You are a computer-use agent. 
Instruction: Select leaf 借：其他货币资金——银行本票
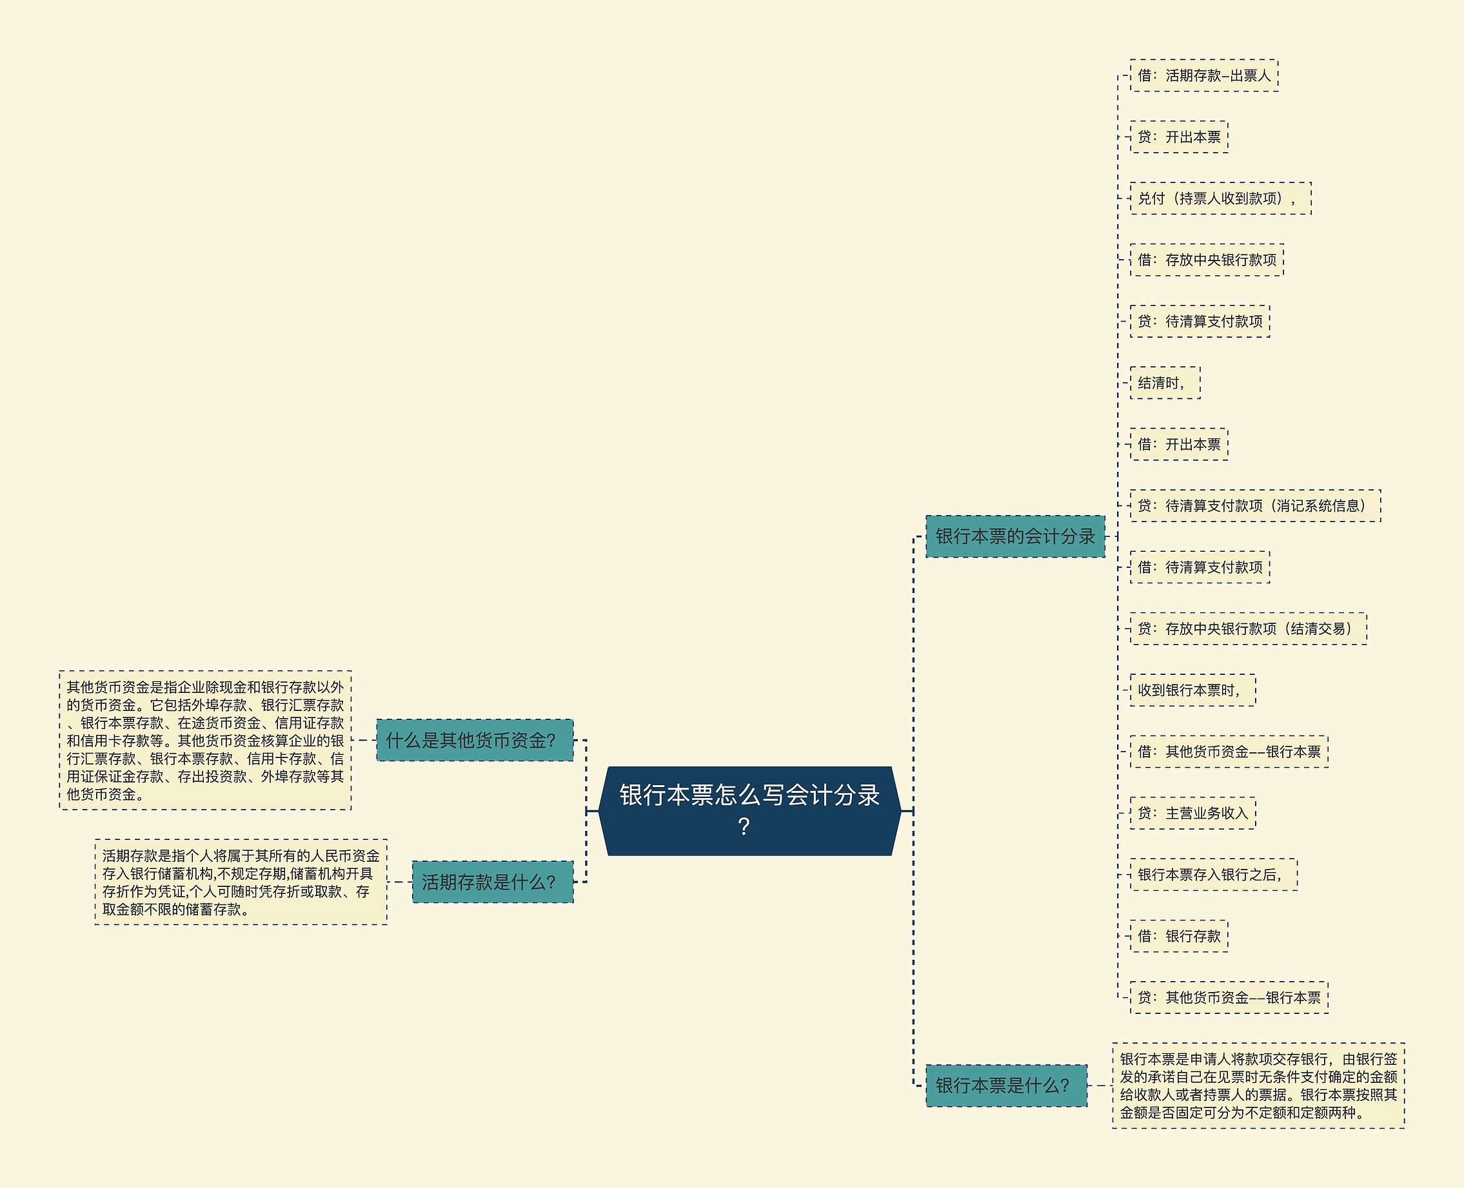click(1229, 752)
